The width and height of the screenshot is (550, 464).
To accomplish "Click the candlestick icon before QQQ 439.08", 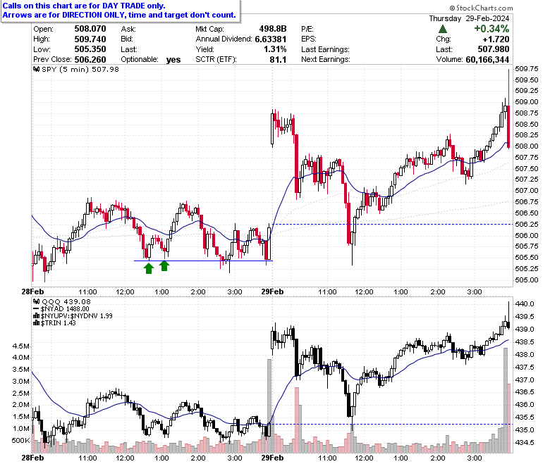I will [36, 302].
